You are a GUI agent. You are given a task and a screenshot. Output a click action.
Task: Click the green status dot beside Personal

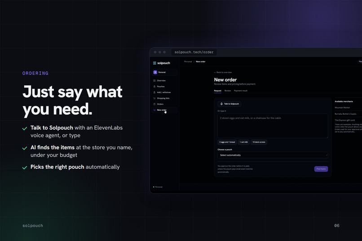154,187
